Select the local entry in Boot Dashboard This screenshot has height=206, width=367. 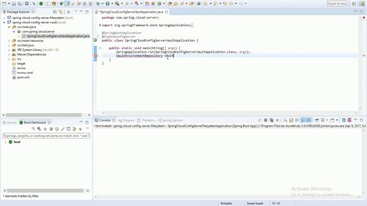click(x=17, y=142)
